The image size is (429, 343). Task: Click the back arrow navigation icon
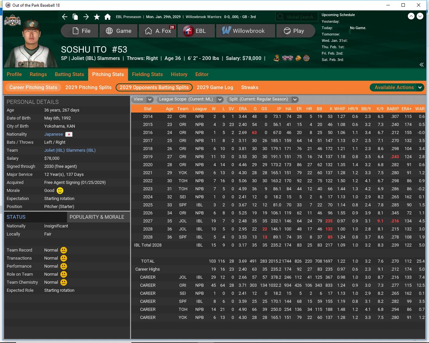click(x=65, y=17)
